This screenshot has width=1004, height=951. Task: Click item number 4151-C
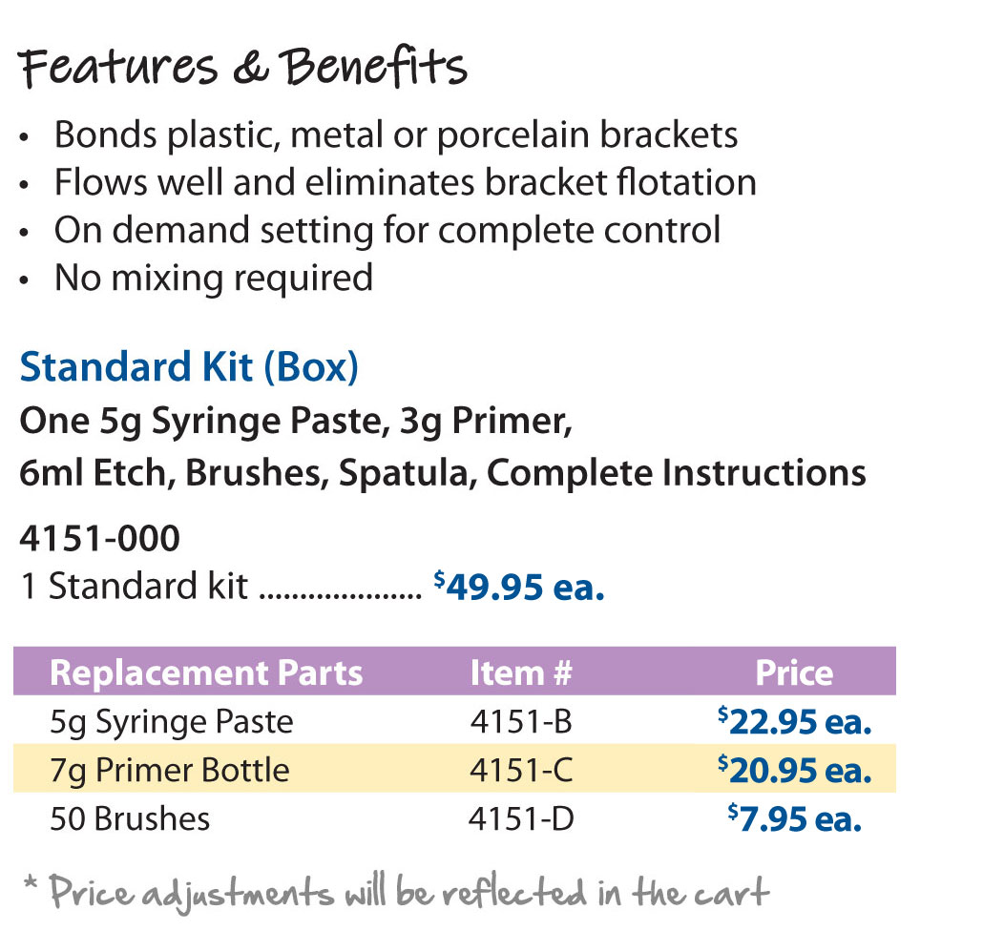[520, 770]
